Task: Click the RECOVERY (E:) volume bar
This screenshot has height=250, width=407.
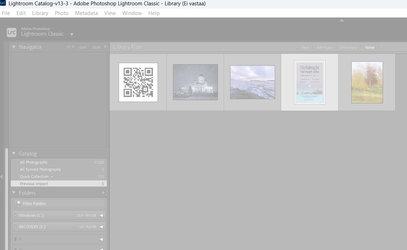Action: [59, 227]
